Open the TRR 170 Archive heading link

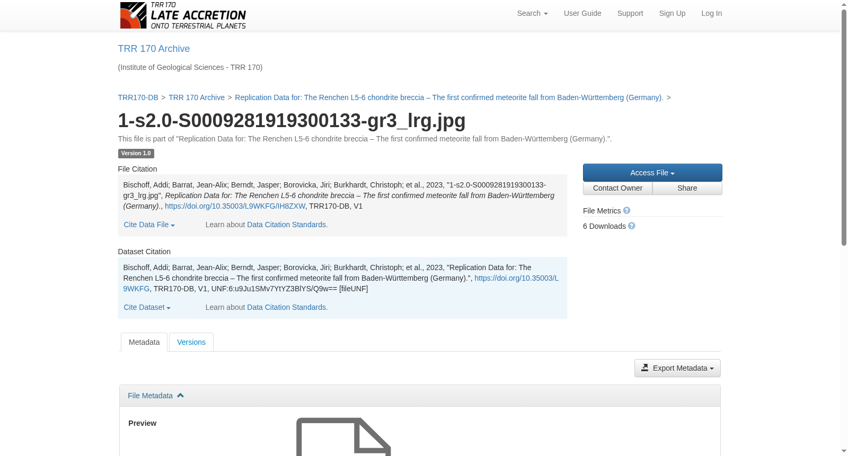click(x=154, y=49)
